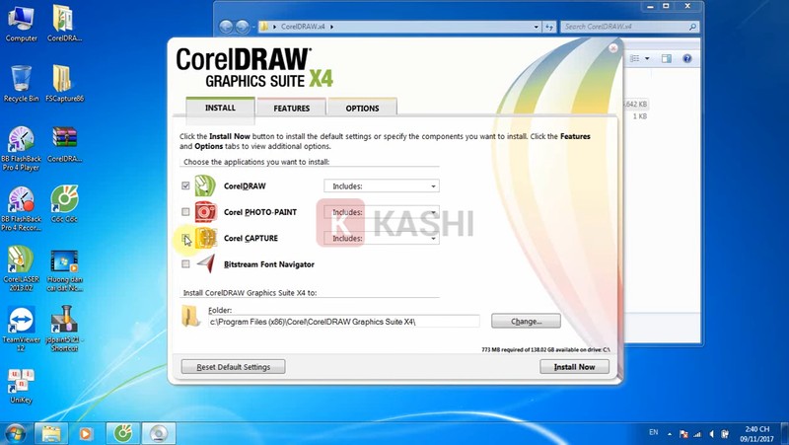Switch to the FEATURES tab
This screenshot has height=445, width=789.
point(291,109)
